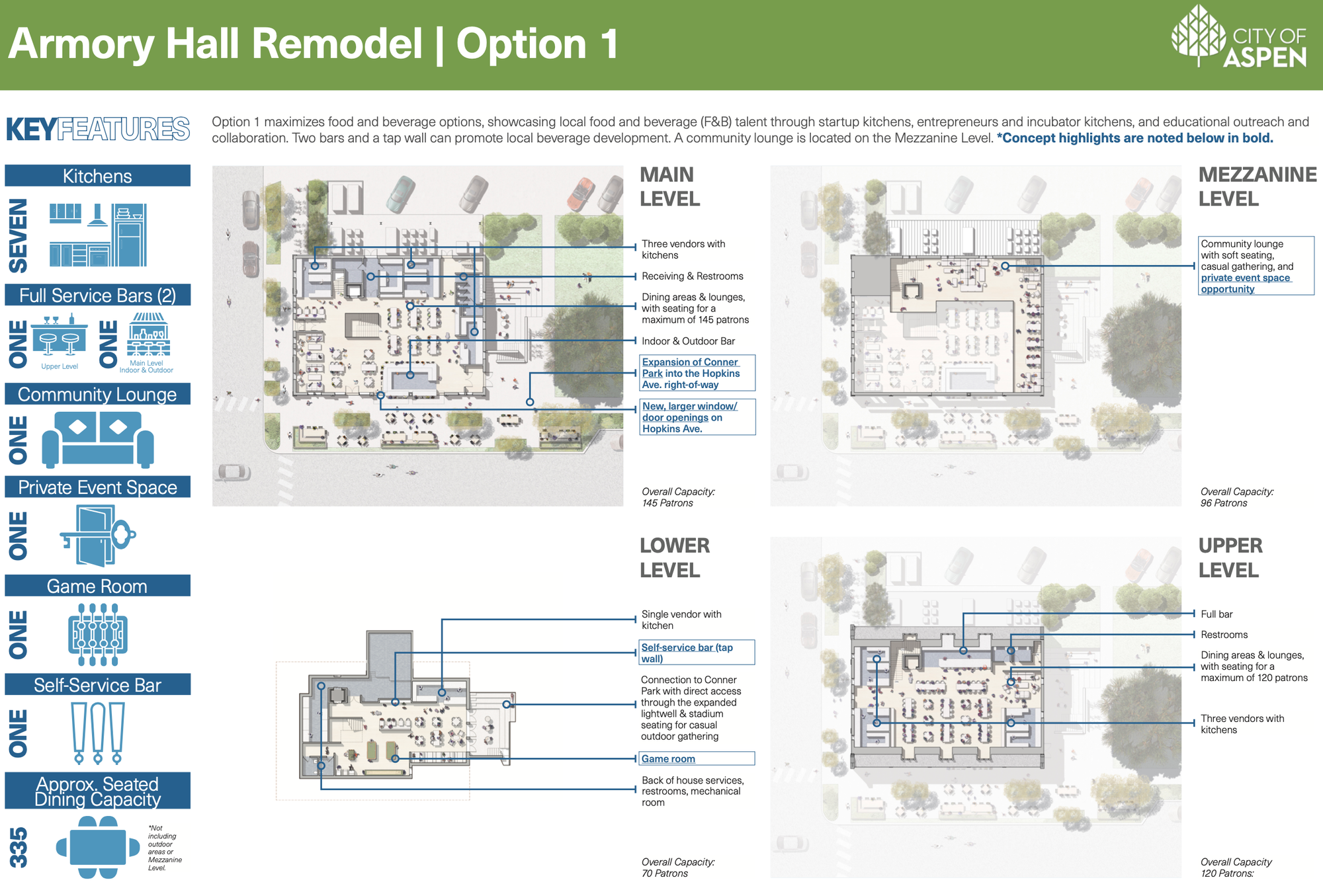Click the private event door and key icon
1323x888 pixels.
[98, 536]
